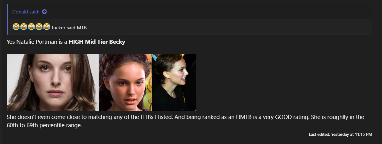Click the first laughing-crying emoji in quote
The height and width of the screenshot is (144, 382).
(16, 27)
